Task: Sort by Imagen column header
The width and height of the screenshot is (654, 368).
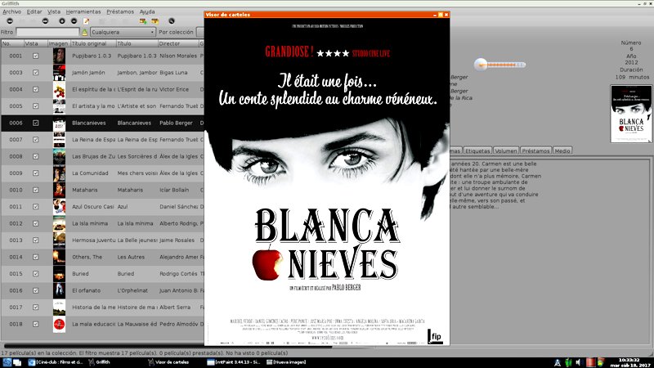Action: pyautogui.click(x=59, y=43)
